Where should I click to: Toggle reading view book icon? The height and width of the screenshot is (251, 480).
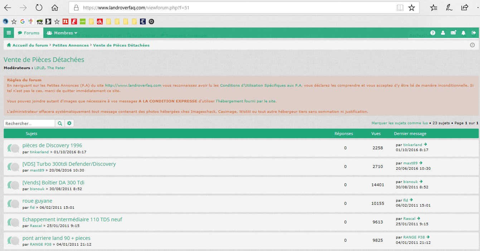tap(400, 8)
